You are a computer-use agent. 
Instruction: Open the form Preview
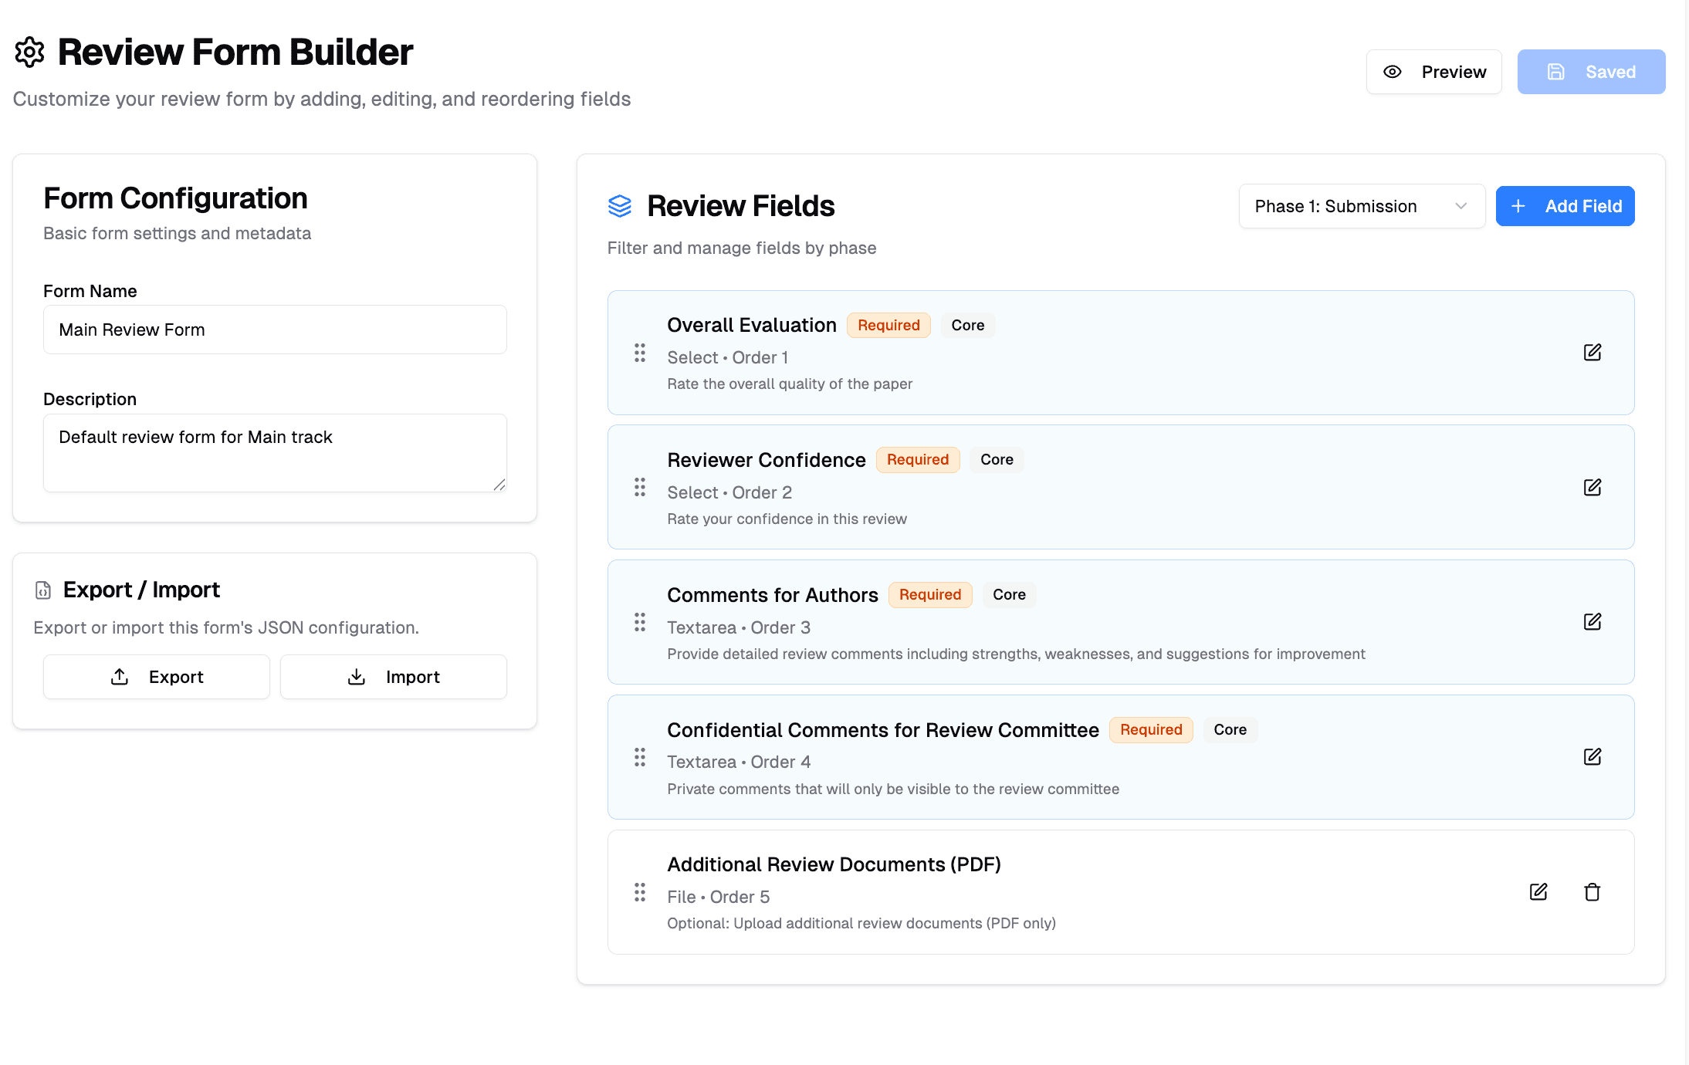click(1433, 71)
